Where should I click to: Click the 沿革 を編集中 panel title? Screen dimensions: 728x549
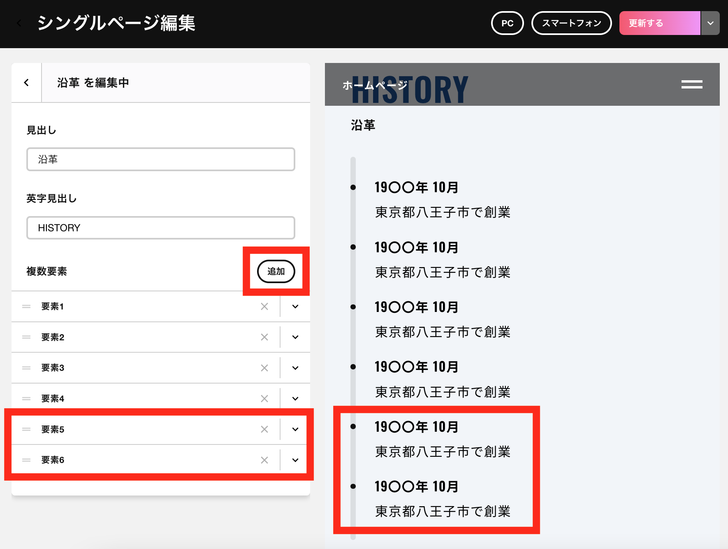(x=93, y=83)
